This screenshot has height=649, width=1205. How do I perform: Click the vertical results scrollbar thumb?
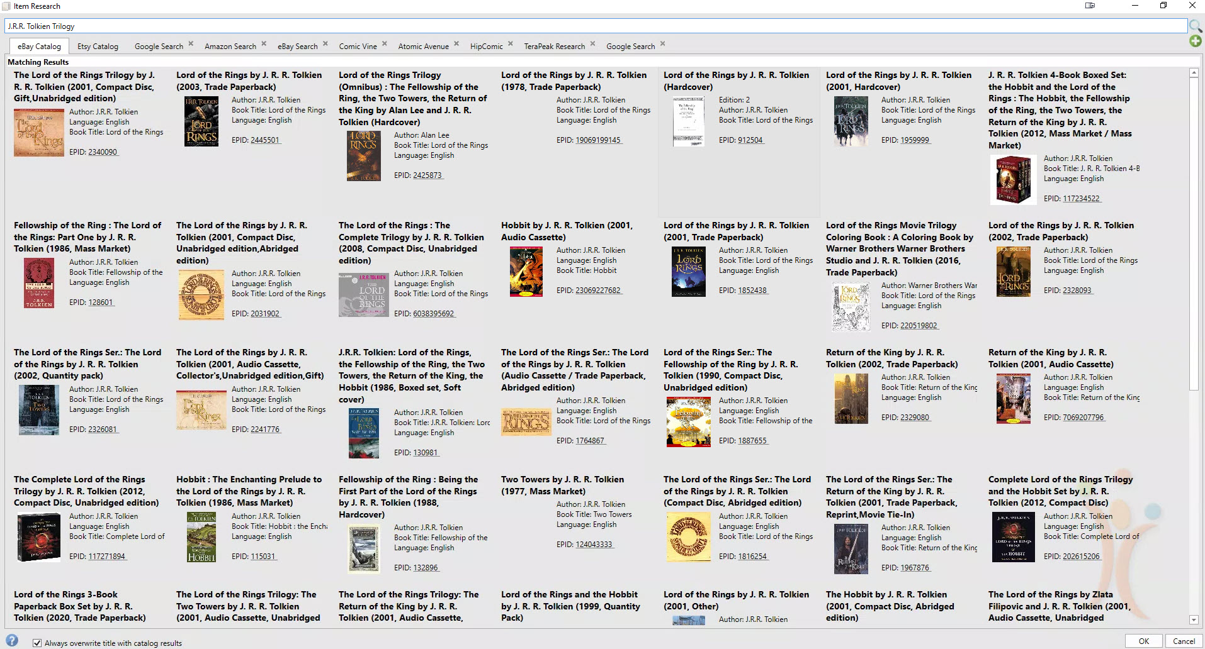pyautogui.click(x=1194, y=234)
